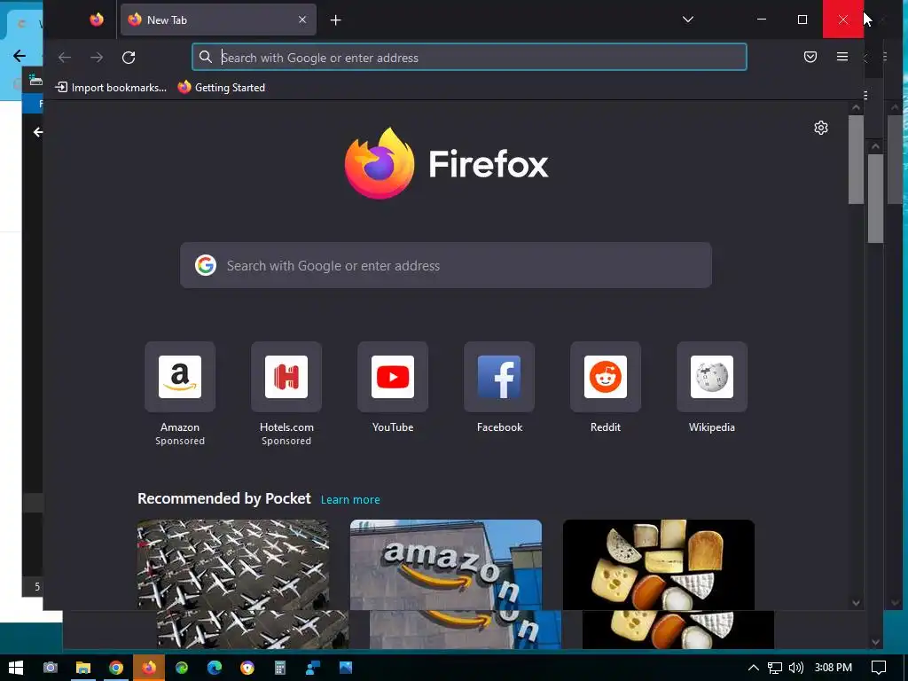Show hidden system tray icons chevron

753,668
